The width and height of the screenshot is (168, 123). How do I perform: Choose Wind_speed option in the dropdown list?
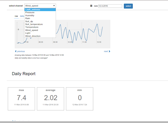pos(40,30)
